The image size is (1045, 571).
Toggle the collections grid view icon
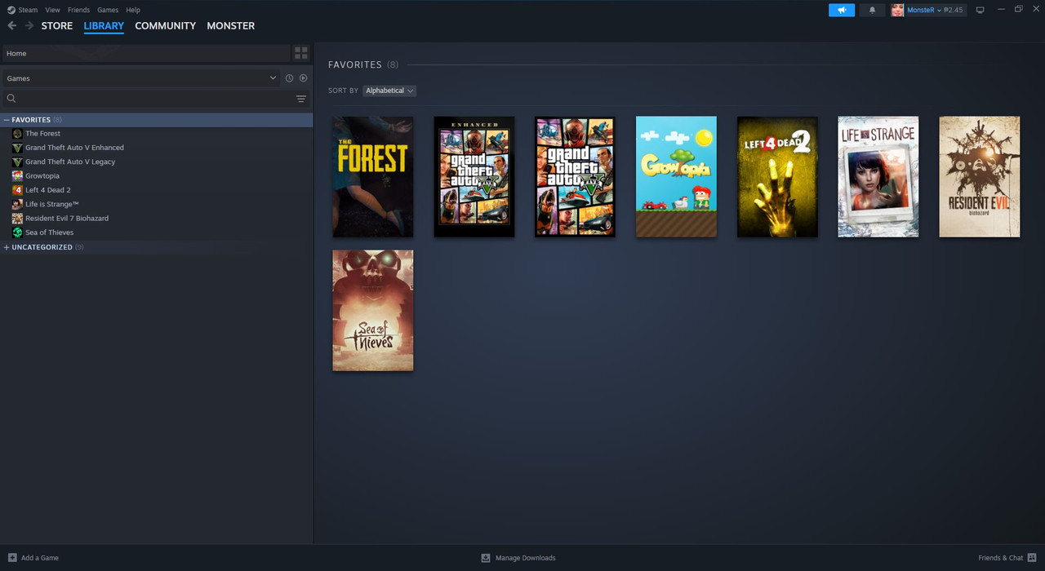click(301, 53)
